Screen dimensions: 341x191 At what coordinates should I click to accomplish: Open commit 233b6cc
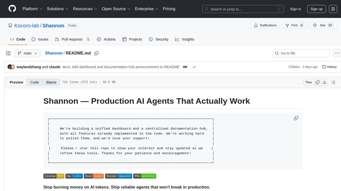(x=294, y=67)
